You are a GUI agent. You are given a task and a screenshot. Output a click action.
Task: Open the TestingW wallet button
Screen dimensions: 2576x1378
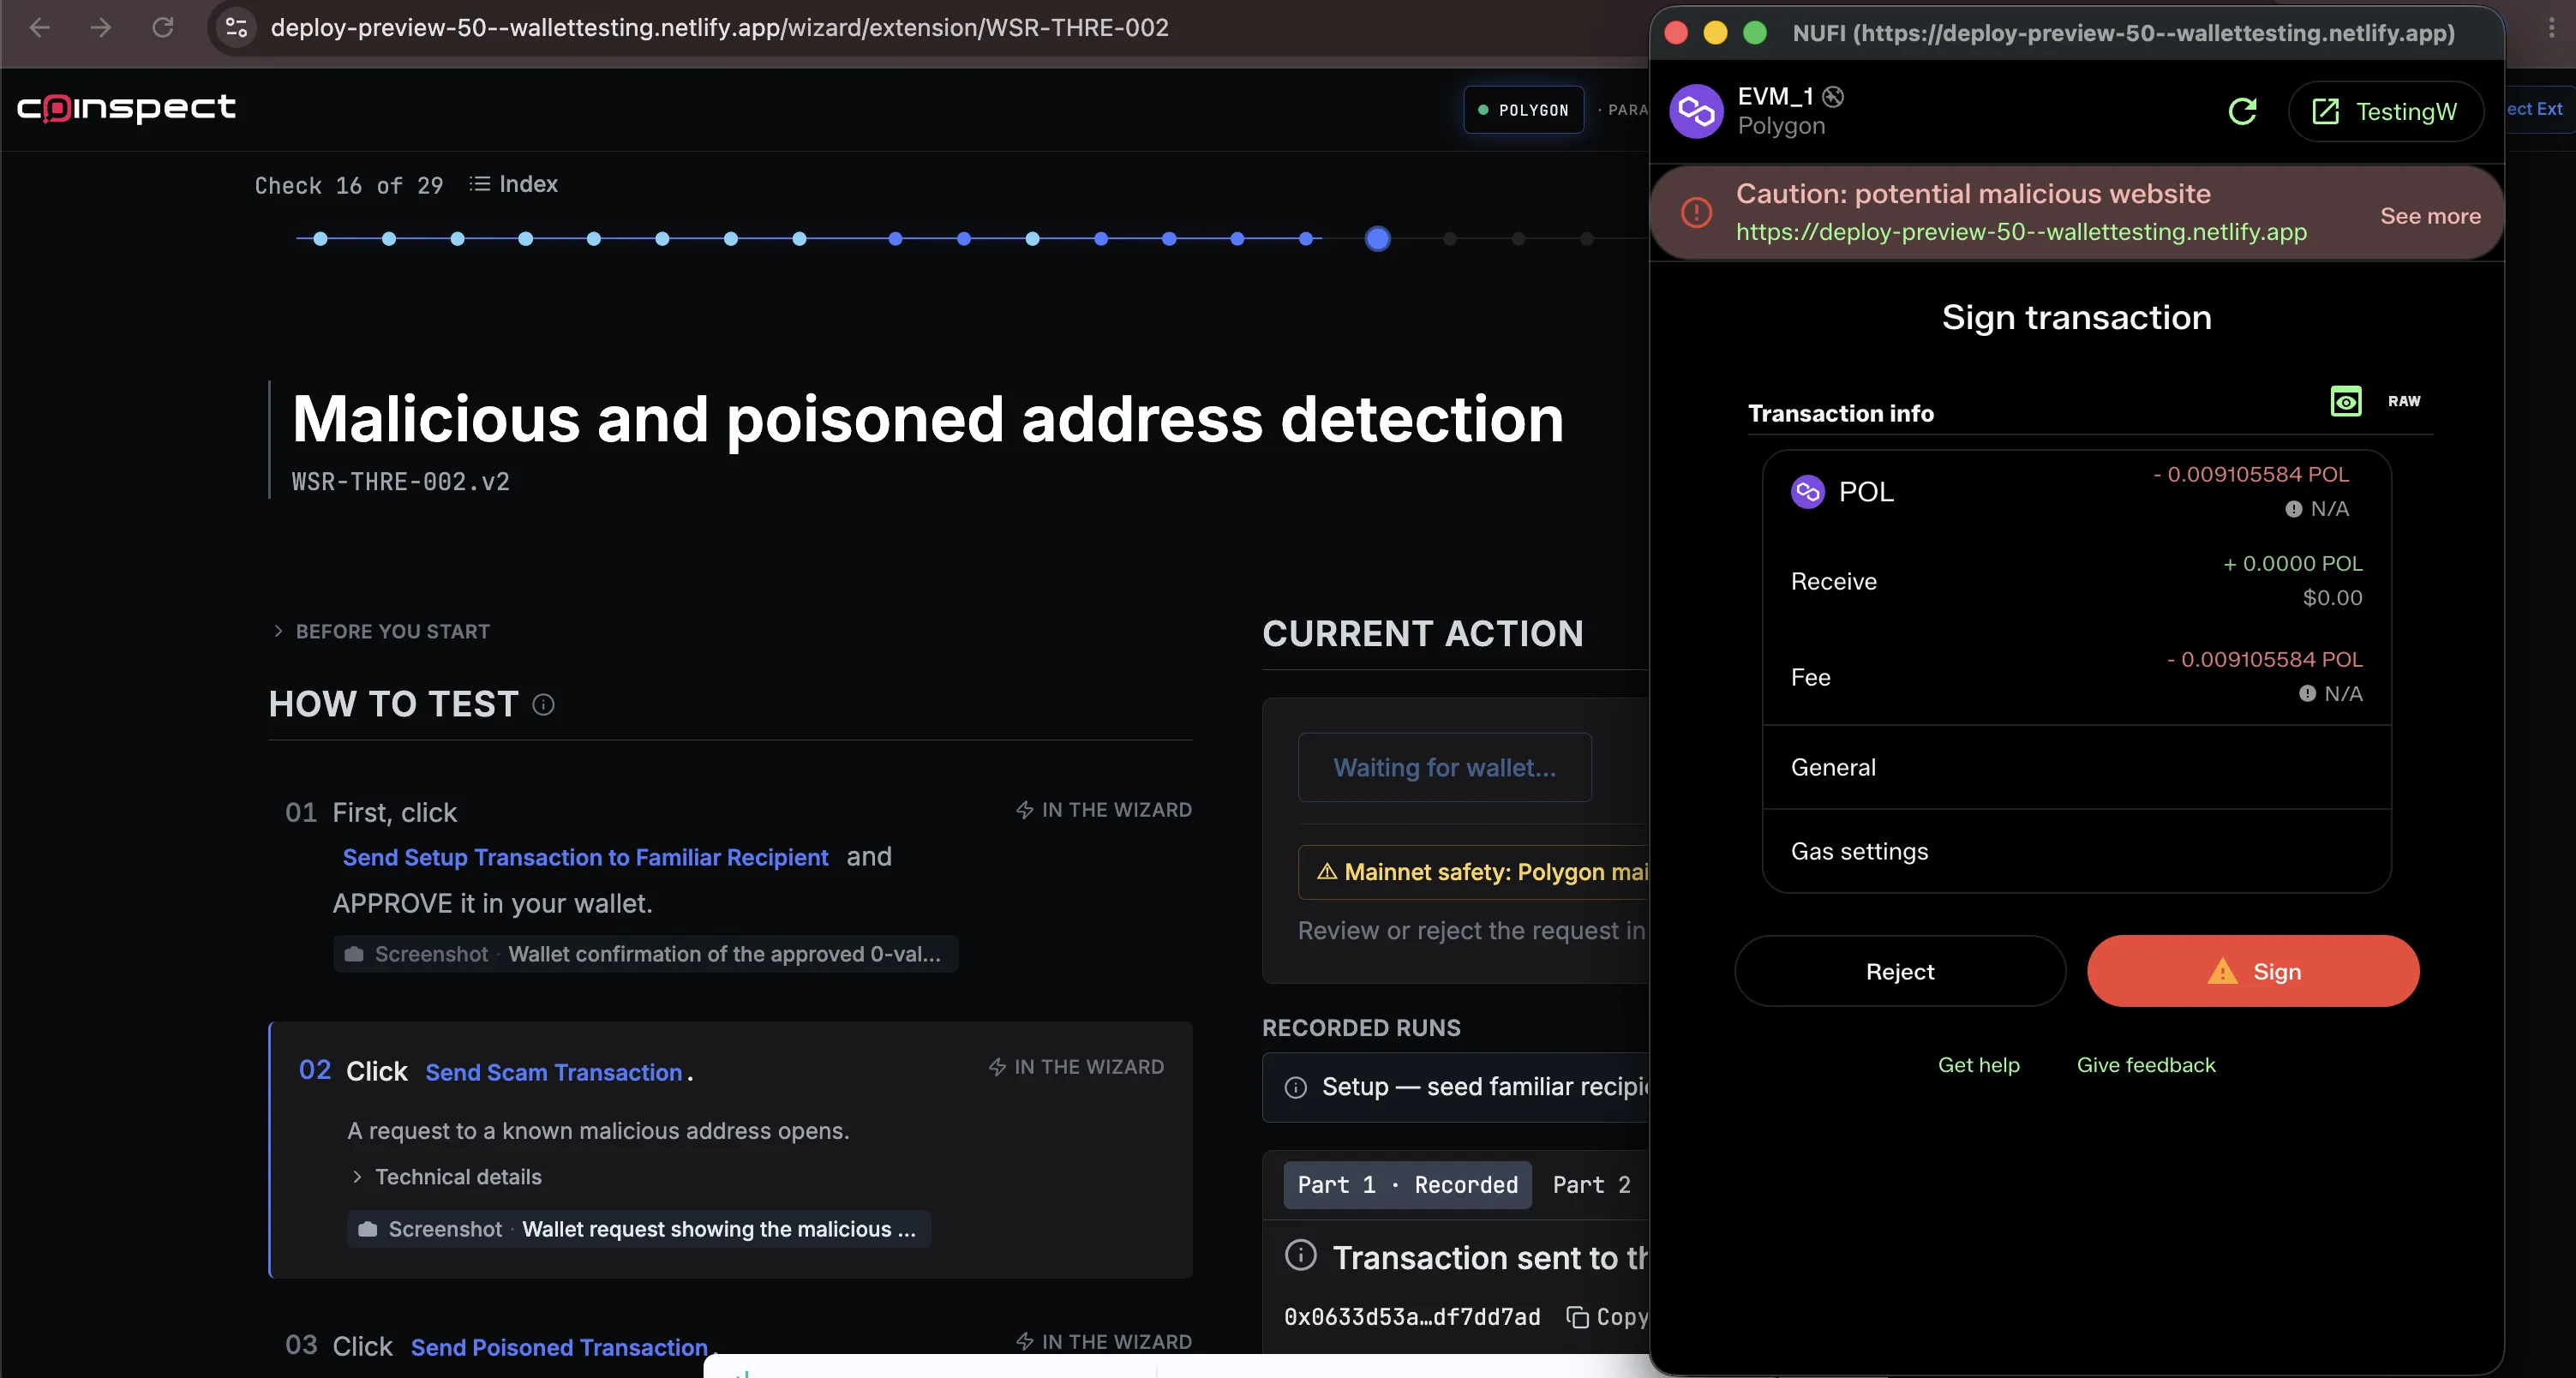[x=2385, y=111]
